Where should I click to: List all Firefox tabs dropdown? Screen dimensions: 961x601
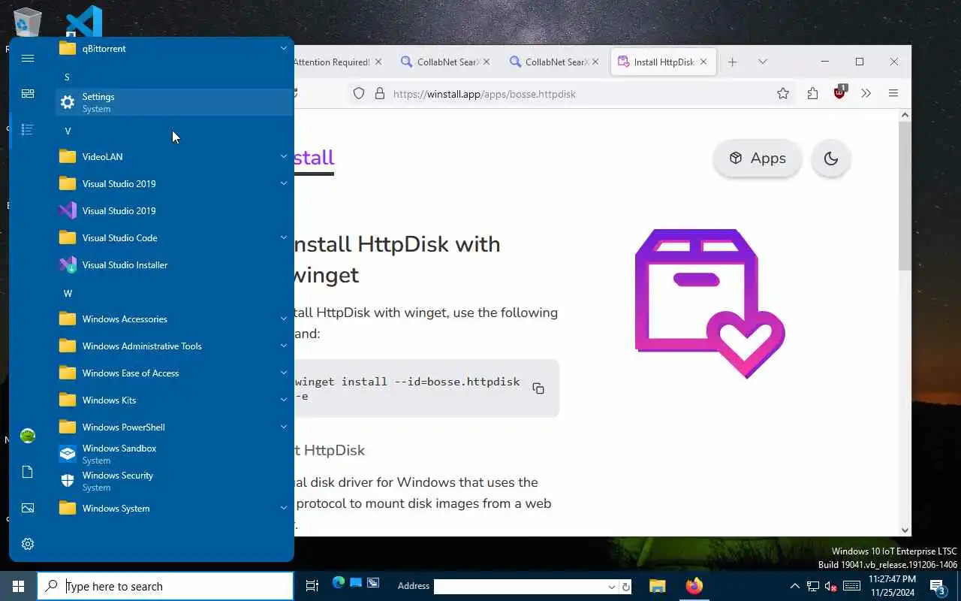pyautogui.click(x=762, y=62)
